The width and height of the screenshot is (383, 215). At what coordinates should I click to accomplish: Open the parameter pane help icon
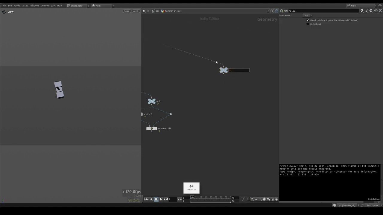(380, 11)
